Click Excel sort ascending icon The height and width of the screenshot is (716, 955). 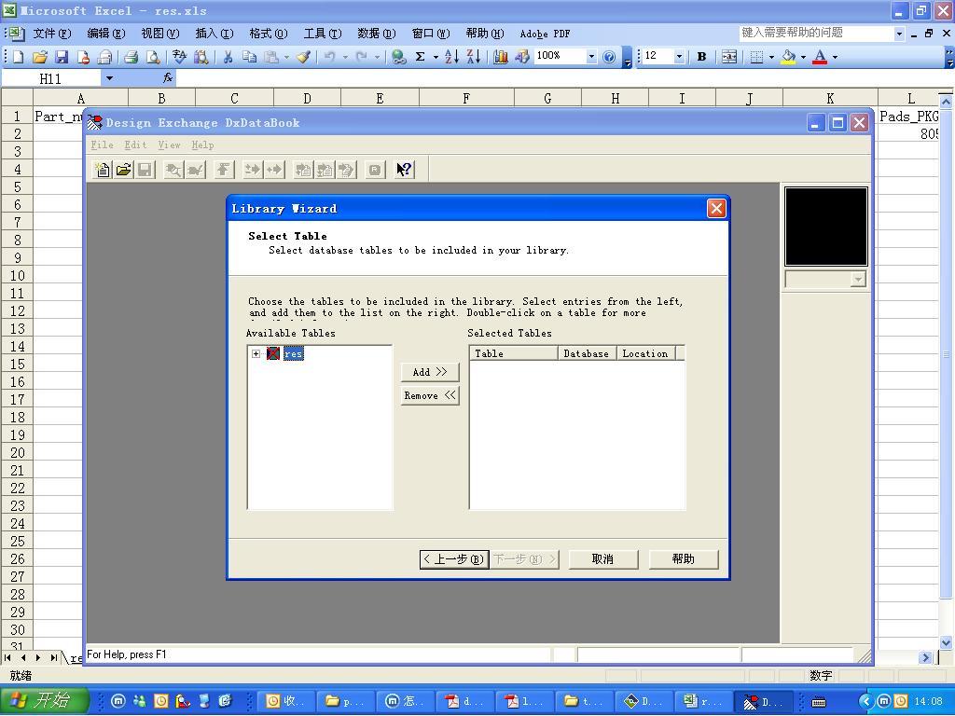coord(451,57)
